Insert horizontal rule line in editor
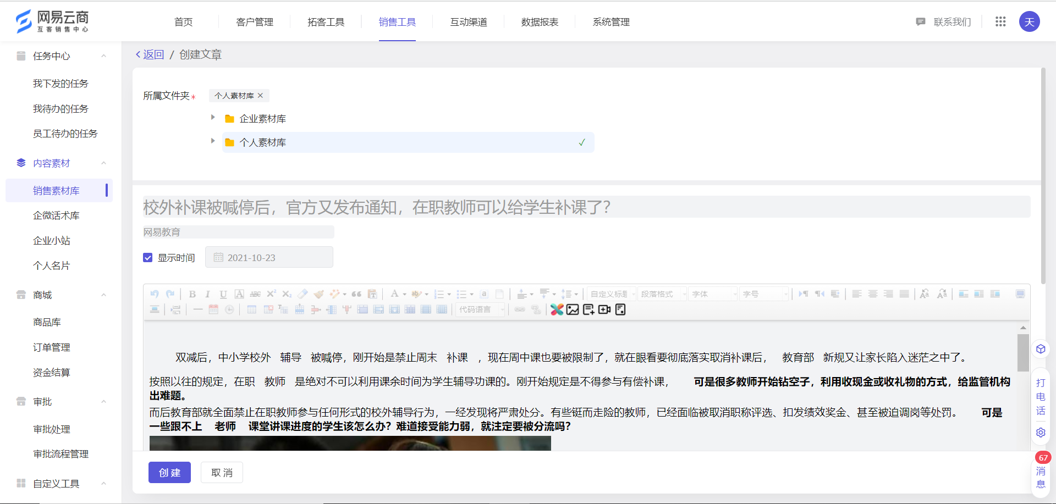This screenshot has width=1056, height=504. pos(198,309)
